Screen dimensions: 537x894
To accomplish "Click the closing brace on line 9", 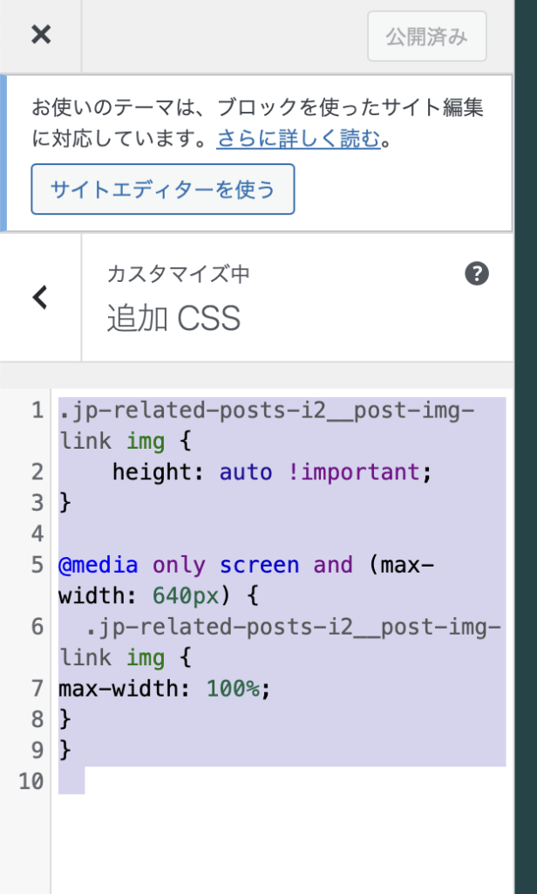I will coord(65,749).
